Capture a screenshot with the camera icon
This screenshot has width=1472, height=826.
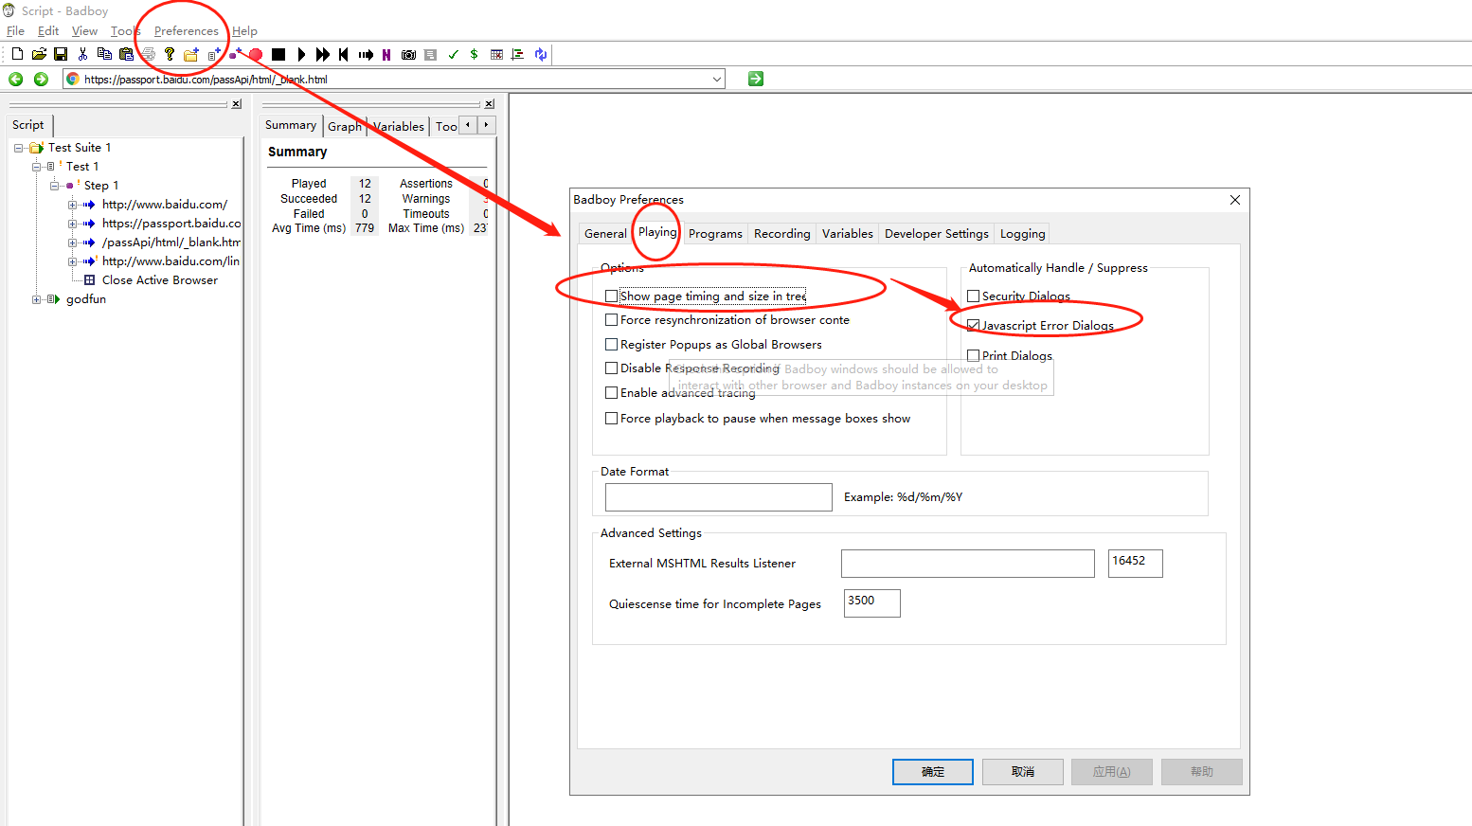[408, 54]
